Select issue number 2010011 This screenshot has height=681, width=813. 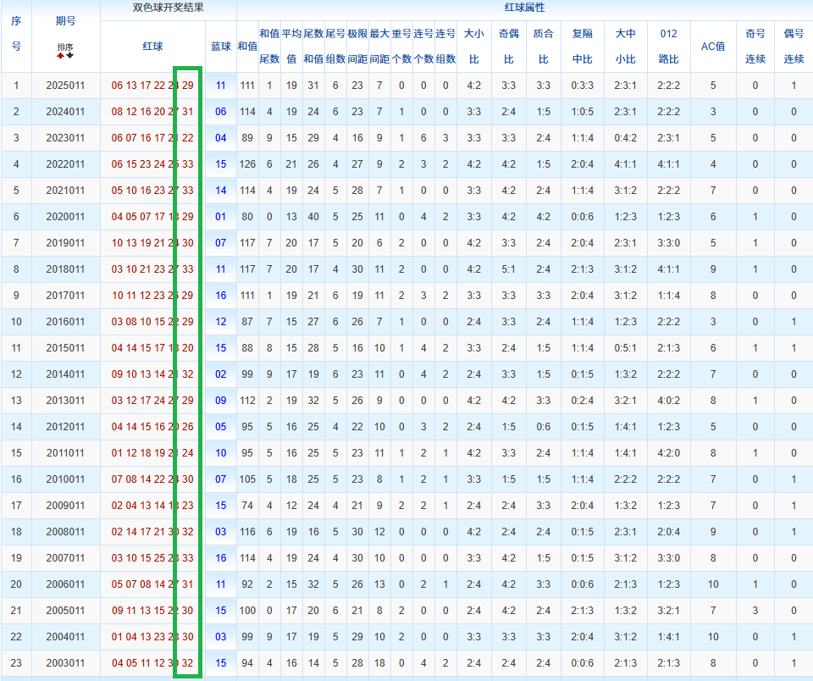[65, 479]
